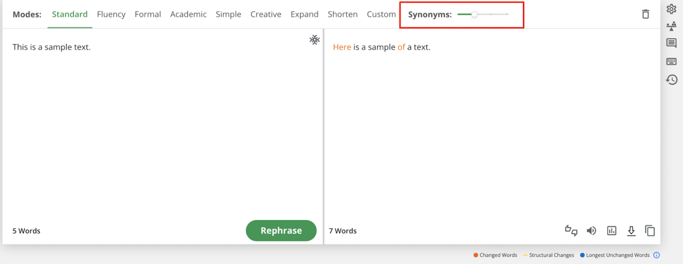
Task: Switch to Fluency mode
Action: click(111, 14)
